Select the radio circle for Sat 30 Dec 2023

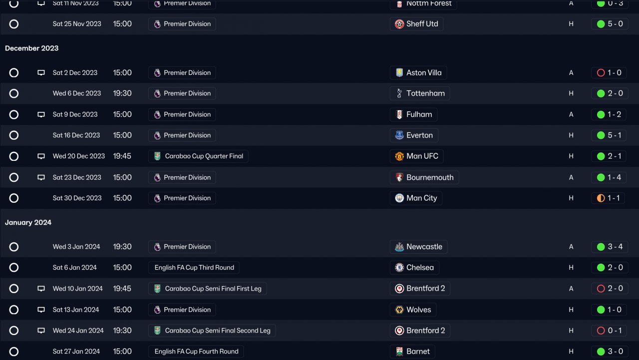(14, 198)
